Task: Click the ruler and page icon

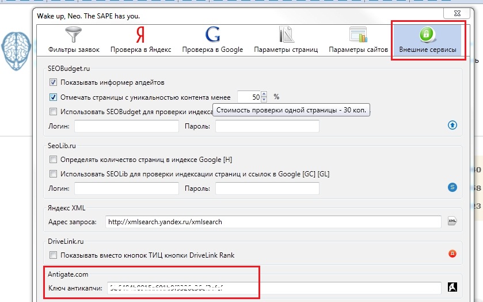Action: coord(286,35)
